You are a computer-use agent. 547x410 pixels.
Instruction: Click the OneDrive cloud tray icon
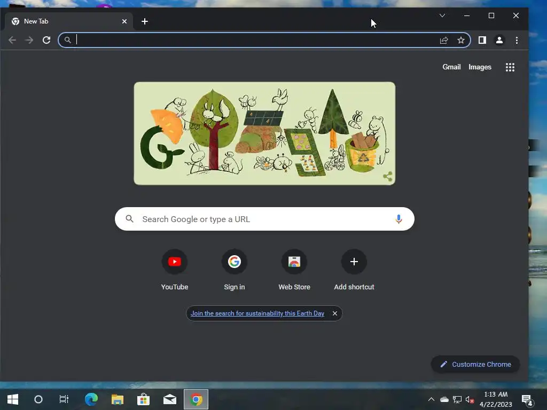(x=444, y=399)
